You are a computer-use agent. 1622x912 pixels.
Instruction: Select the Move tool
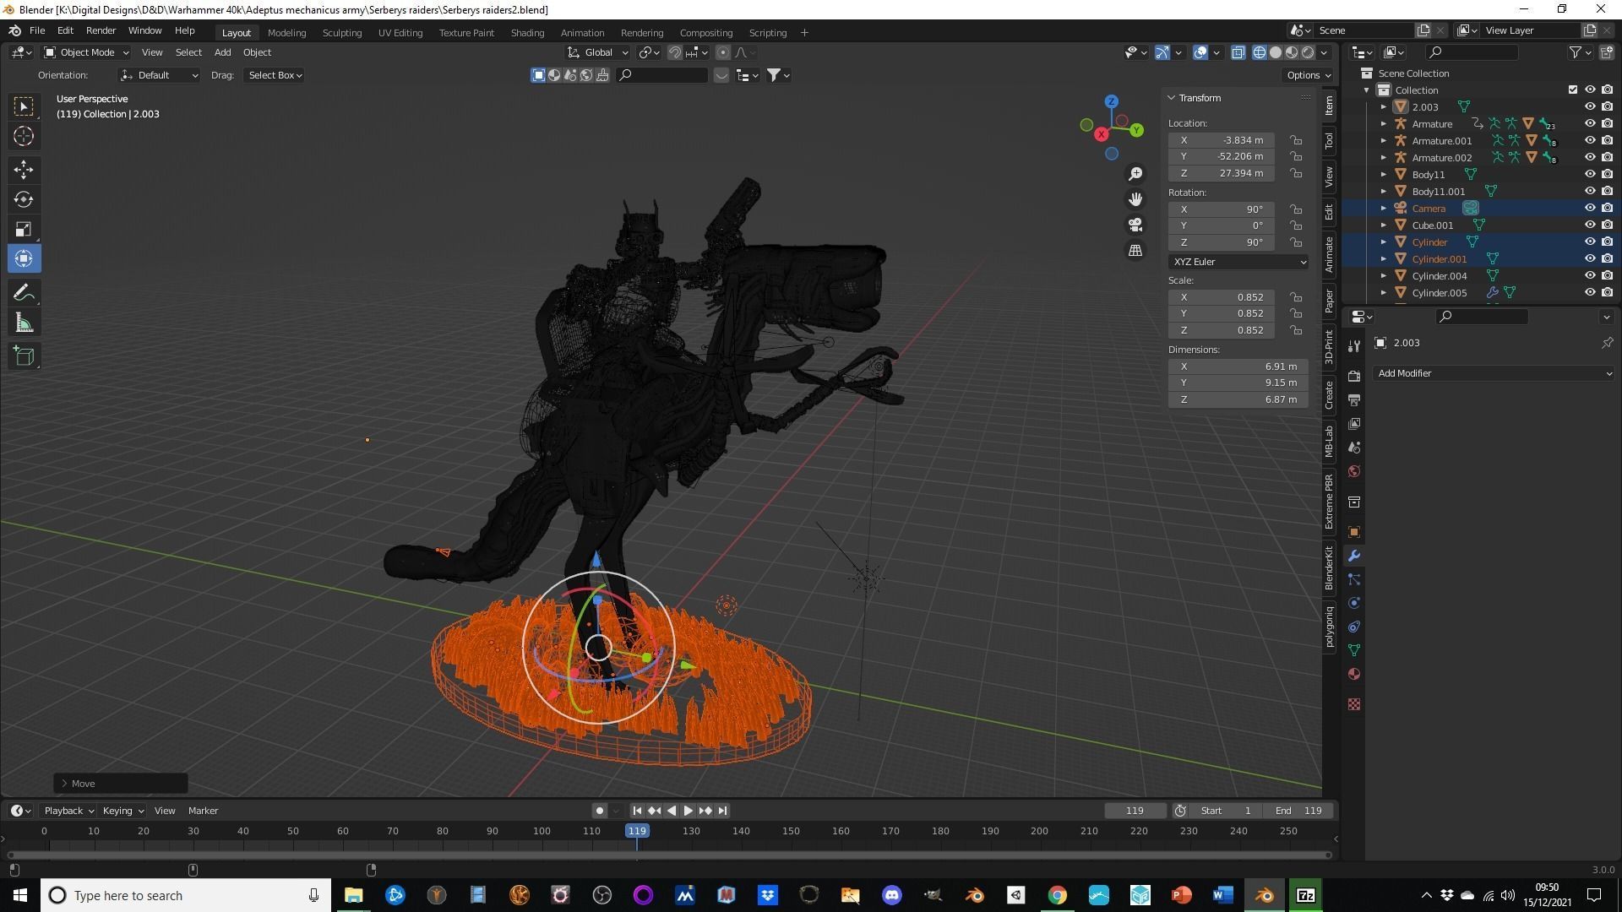[x=24, y=170]
